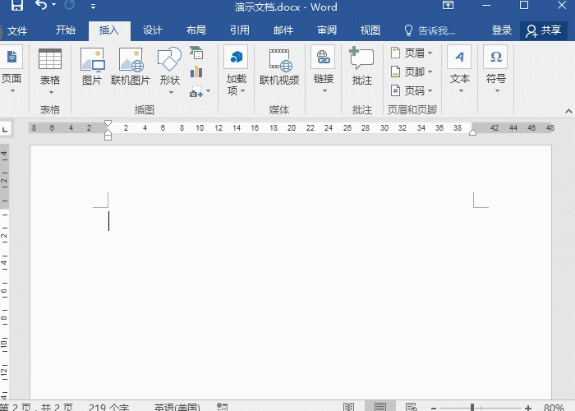This screenshot has height=411, width=575.
Task: Click the 联机视频 Online Video icon
Action: click(x=279, y=67)
